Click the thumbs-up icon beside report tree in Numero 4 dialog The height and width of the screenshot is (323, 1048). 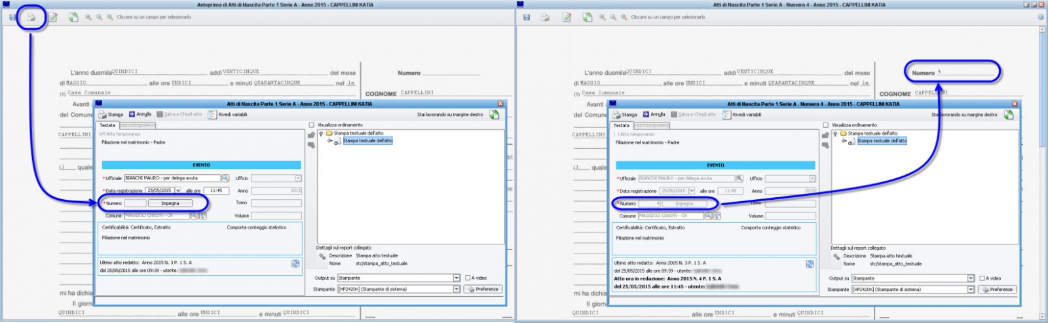(825, 136)
